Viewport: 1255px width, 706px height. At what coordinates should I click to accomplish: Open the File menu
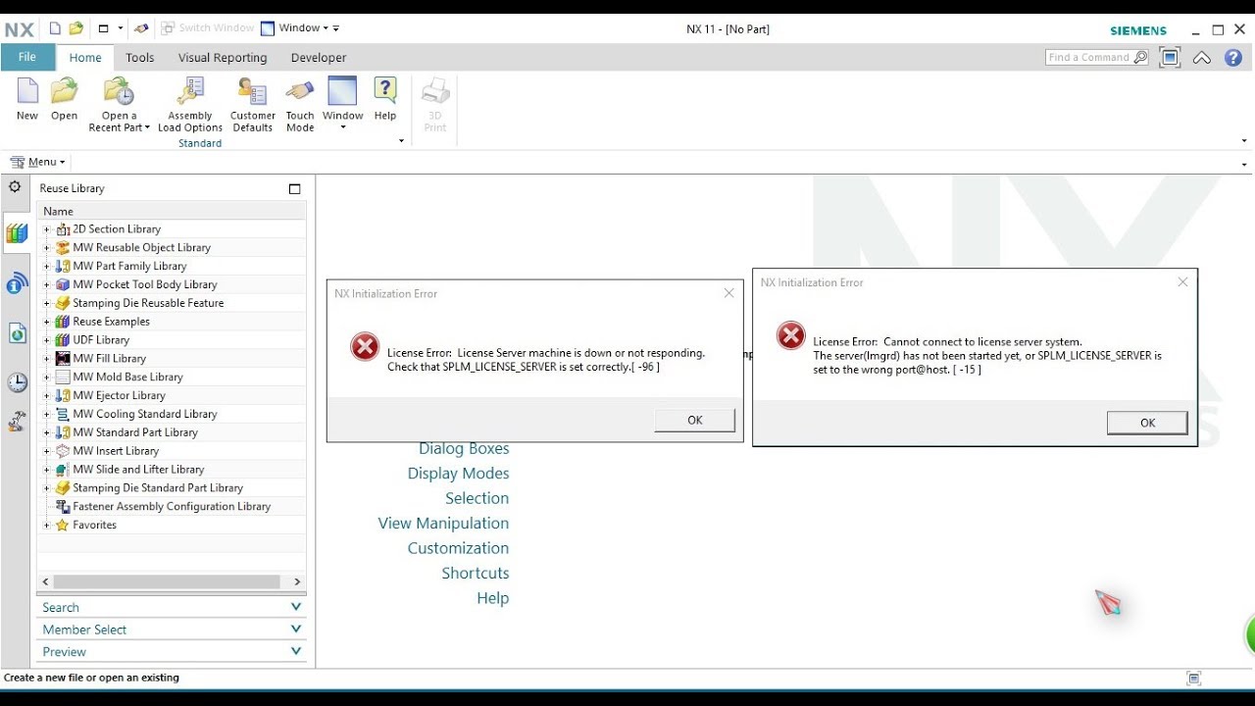click(27, 58)
